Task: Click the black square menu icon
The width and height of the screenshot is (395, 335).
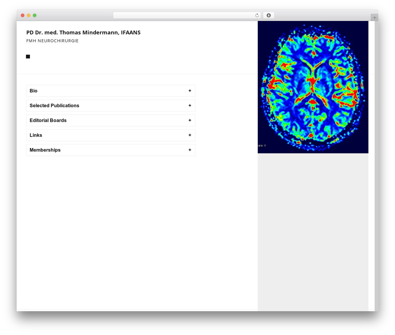Action: coord(28,57)
